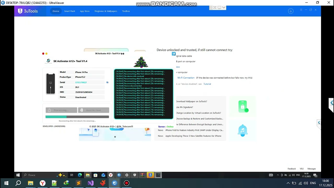Open news about iPhone Fold 24MP camera
The image size is (334, 188).
[x=194, y=130]
